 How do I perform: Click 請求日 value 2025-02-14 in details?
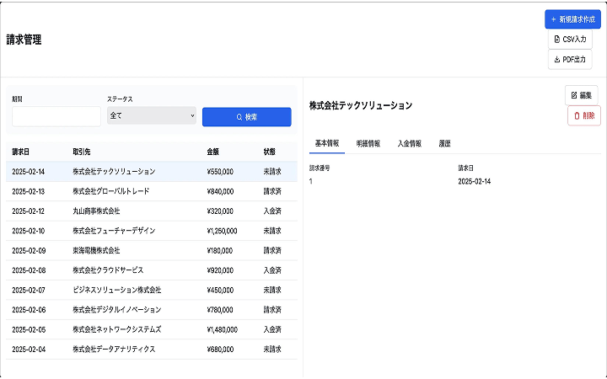pos(474,181)
